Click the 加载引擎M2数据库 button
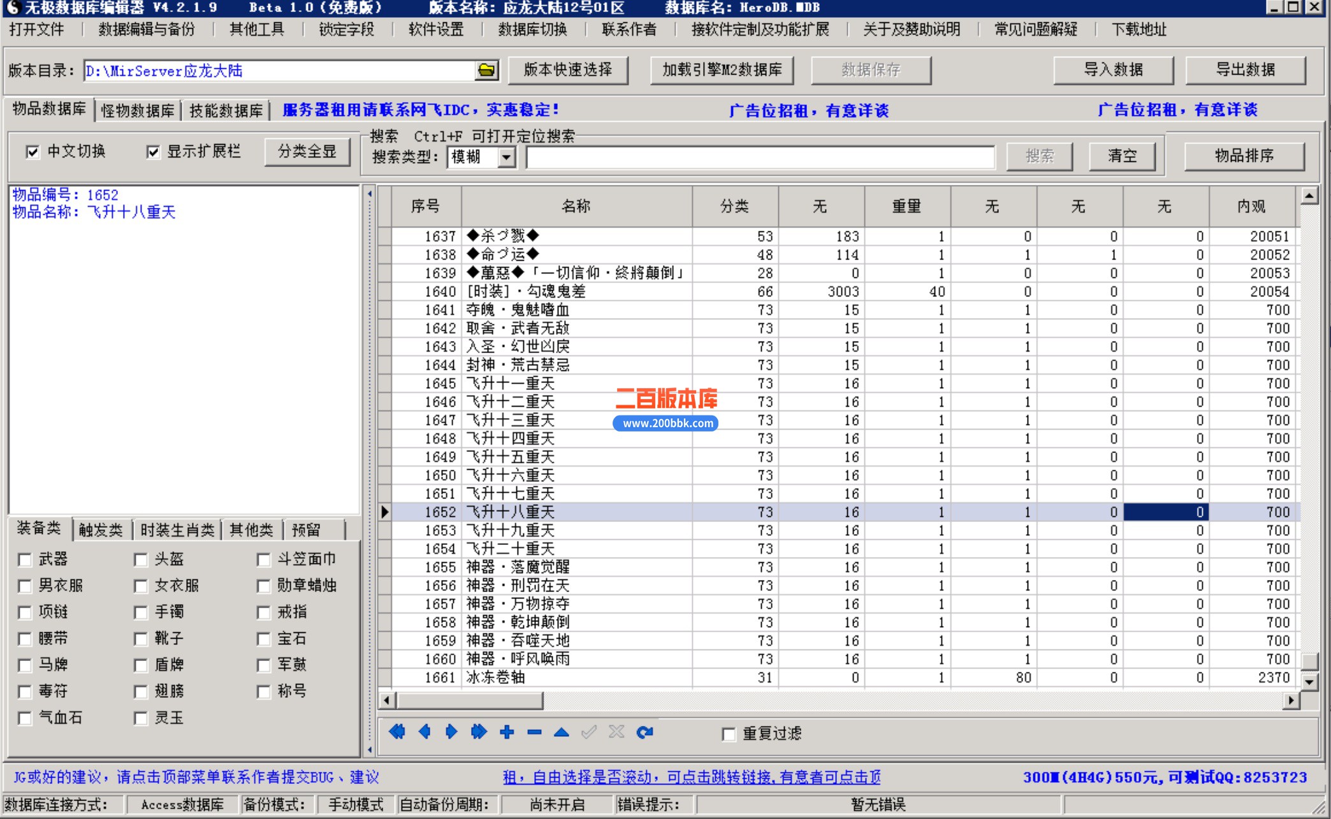The image size is (1331, 819). 722,70
